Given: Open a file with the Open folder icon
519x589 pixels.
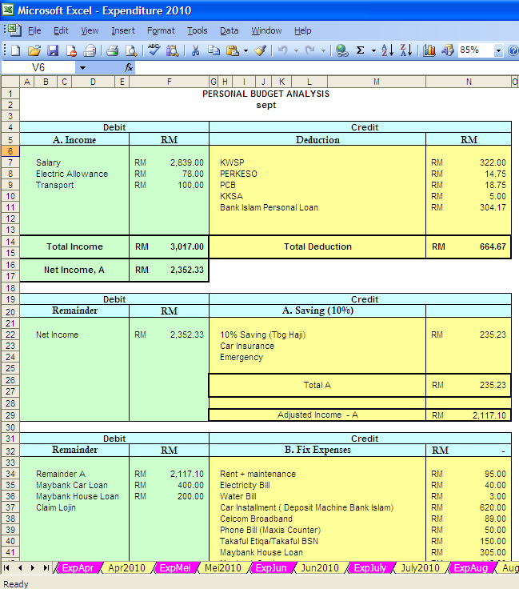Looking at the screenshot, I should [x=34, y=50].
